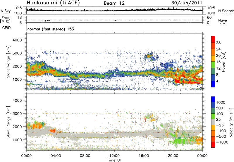Click the date '30/Jun/2011'
The height and width of the screenshot is (162, 234).
click(x=187, y=3)
